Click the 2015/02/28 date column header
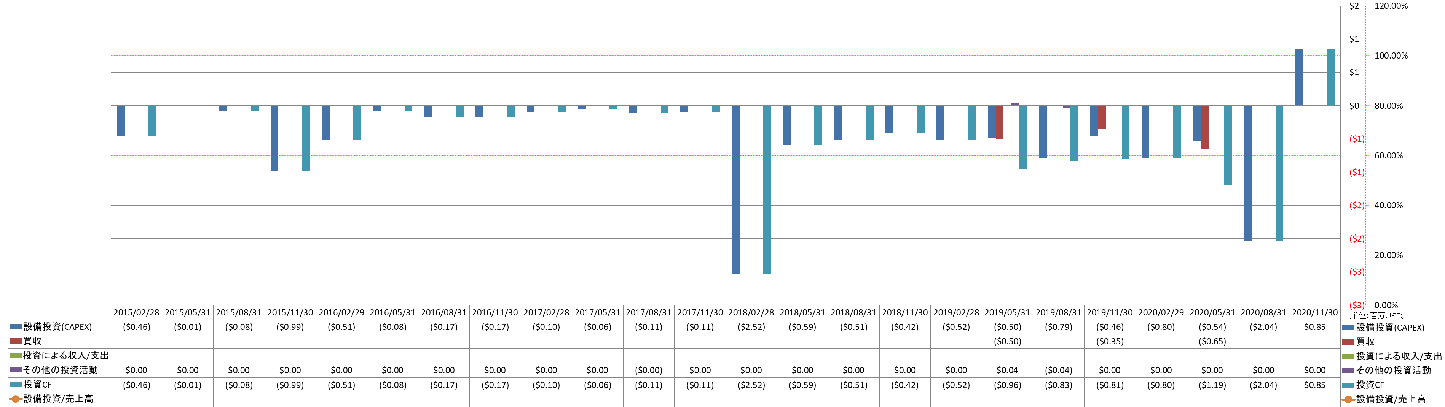The width and height of the screenshot is (1445, 407). [x=136, y=312]
